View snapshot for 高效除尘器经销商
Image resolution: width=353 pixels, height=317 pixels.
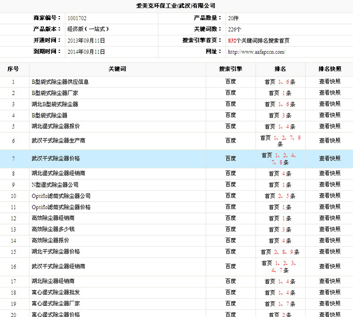coord(330,218)
